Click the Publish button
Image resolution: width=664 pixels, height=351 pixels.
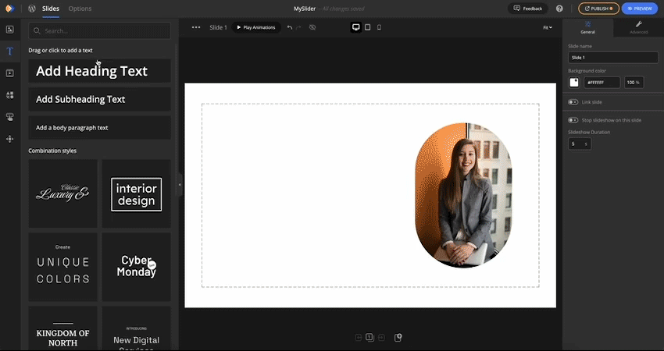point(599,9)
